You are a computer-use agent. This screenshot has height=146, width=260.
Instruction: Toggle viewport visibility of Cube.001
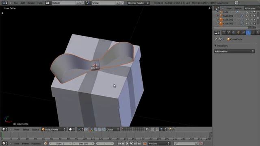(247, 16)
